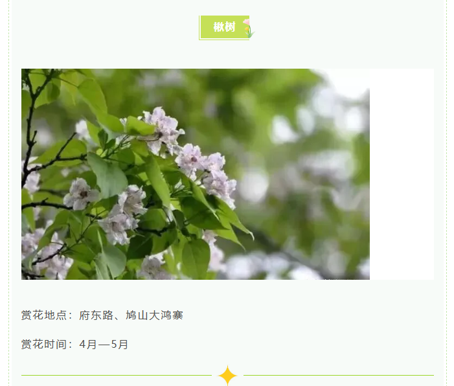
Task: Click the white blank area right of photo
Action: [x=402, y=174]
